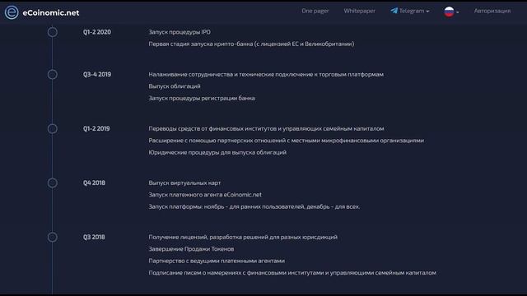Click the Russian flag language icon

pyautogui.click(x=449, y=12)
